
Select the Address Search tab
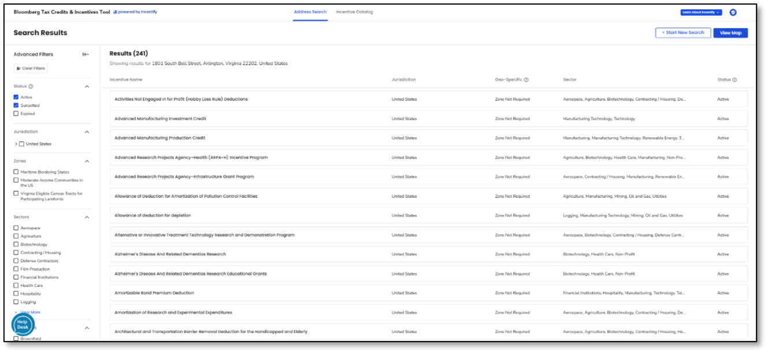coord(310,12)
